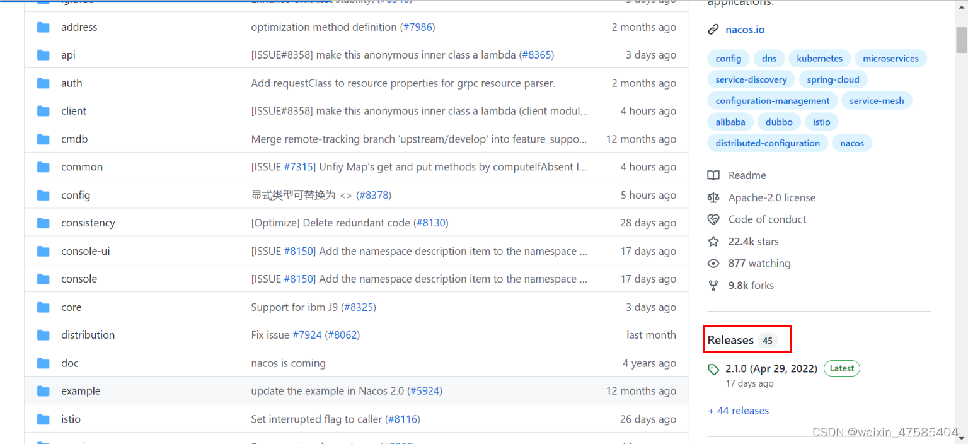
Task: Click the + 44 releases link
Action: [x=738, y=411]
